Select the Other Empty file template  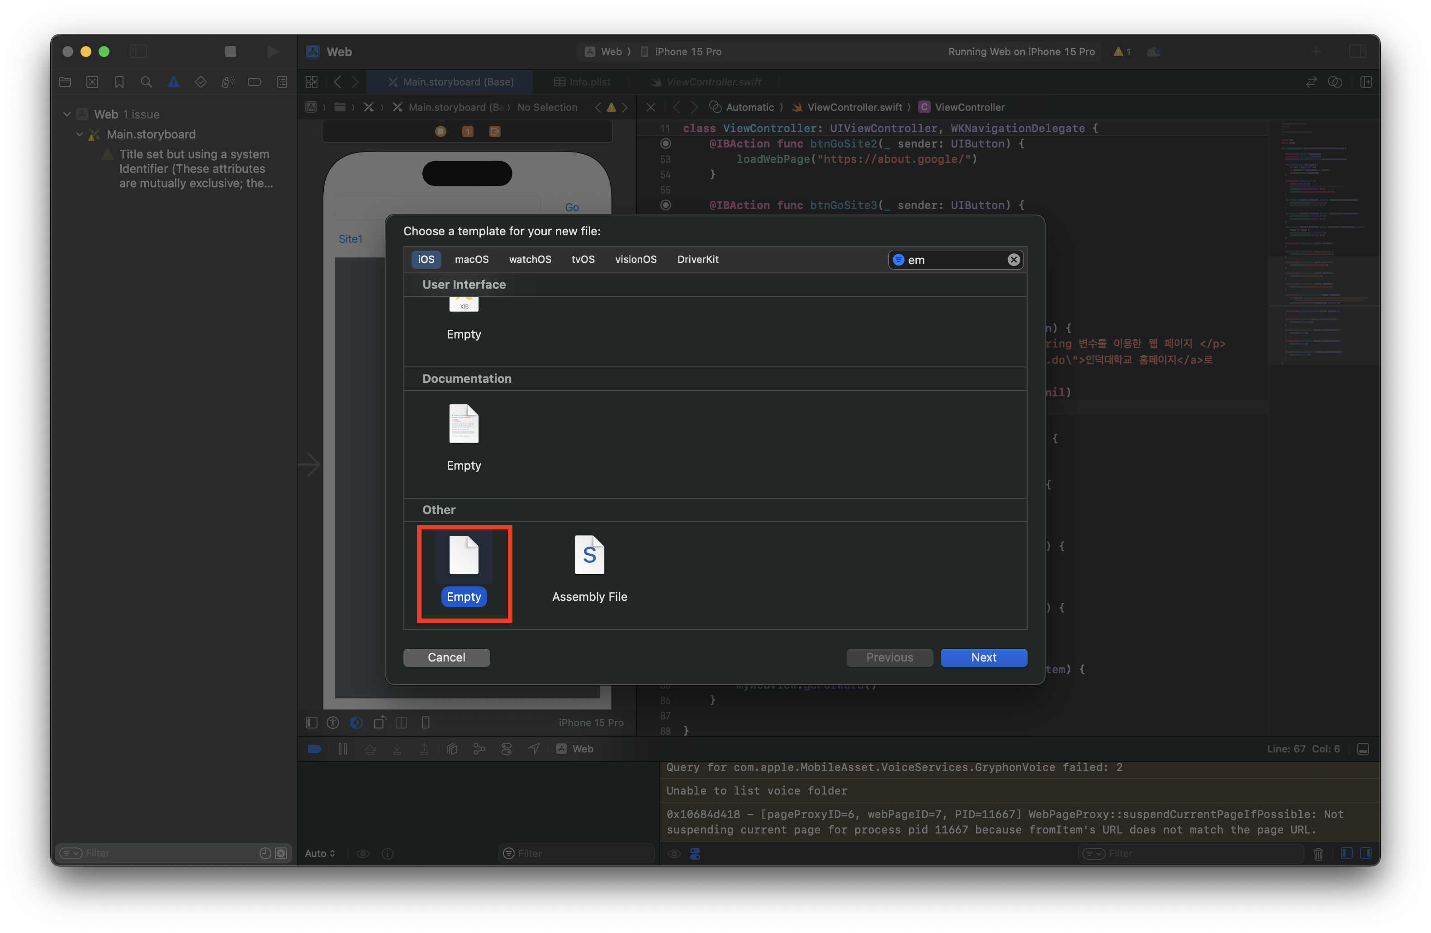point(464,570)
